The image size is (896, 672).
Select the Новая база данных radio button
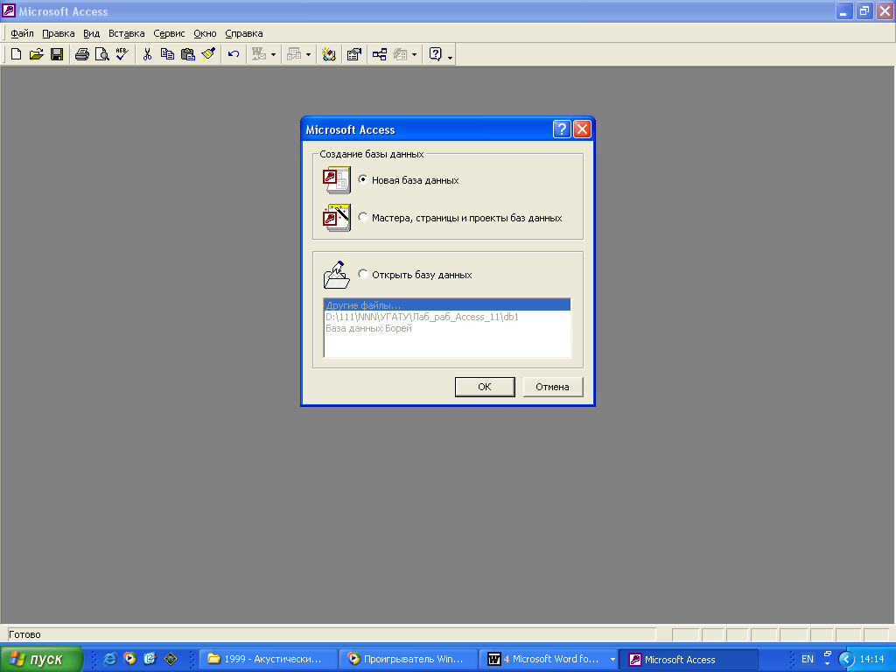pos(363,179)
